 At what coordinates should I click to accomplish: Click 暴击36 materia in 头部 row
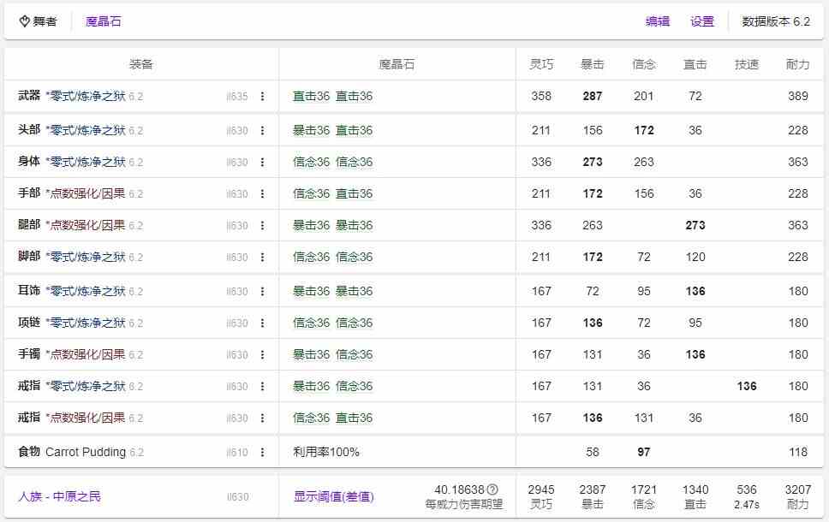tap(311, 131)
